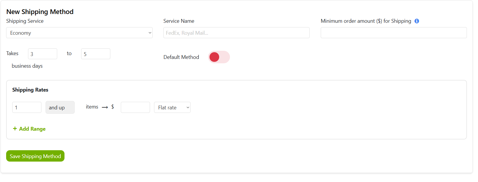Click the info icon beside Minimum order amount
This screenshot has width=478, height=182.
417,21
